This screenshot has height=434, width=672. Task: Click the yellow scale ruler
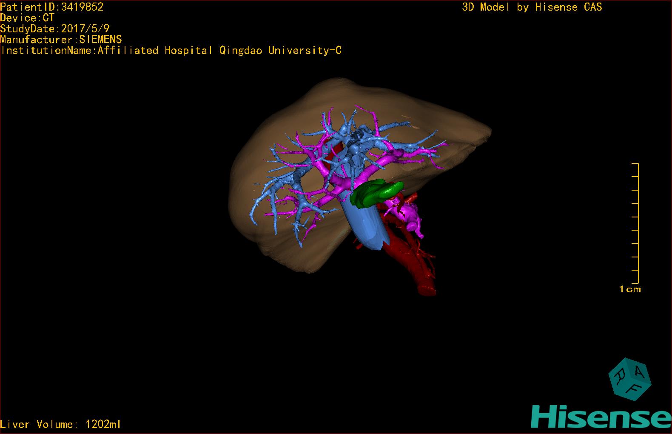pos(635,223)
